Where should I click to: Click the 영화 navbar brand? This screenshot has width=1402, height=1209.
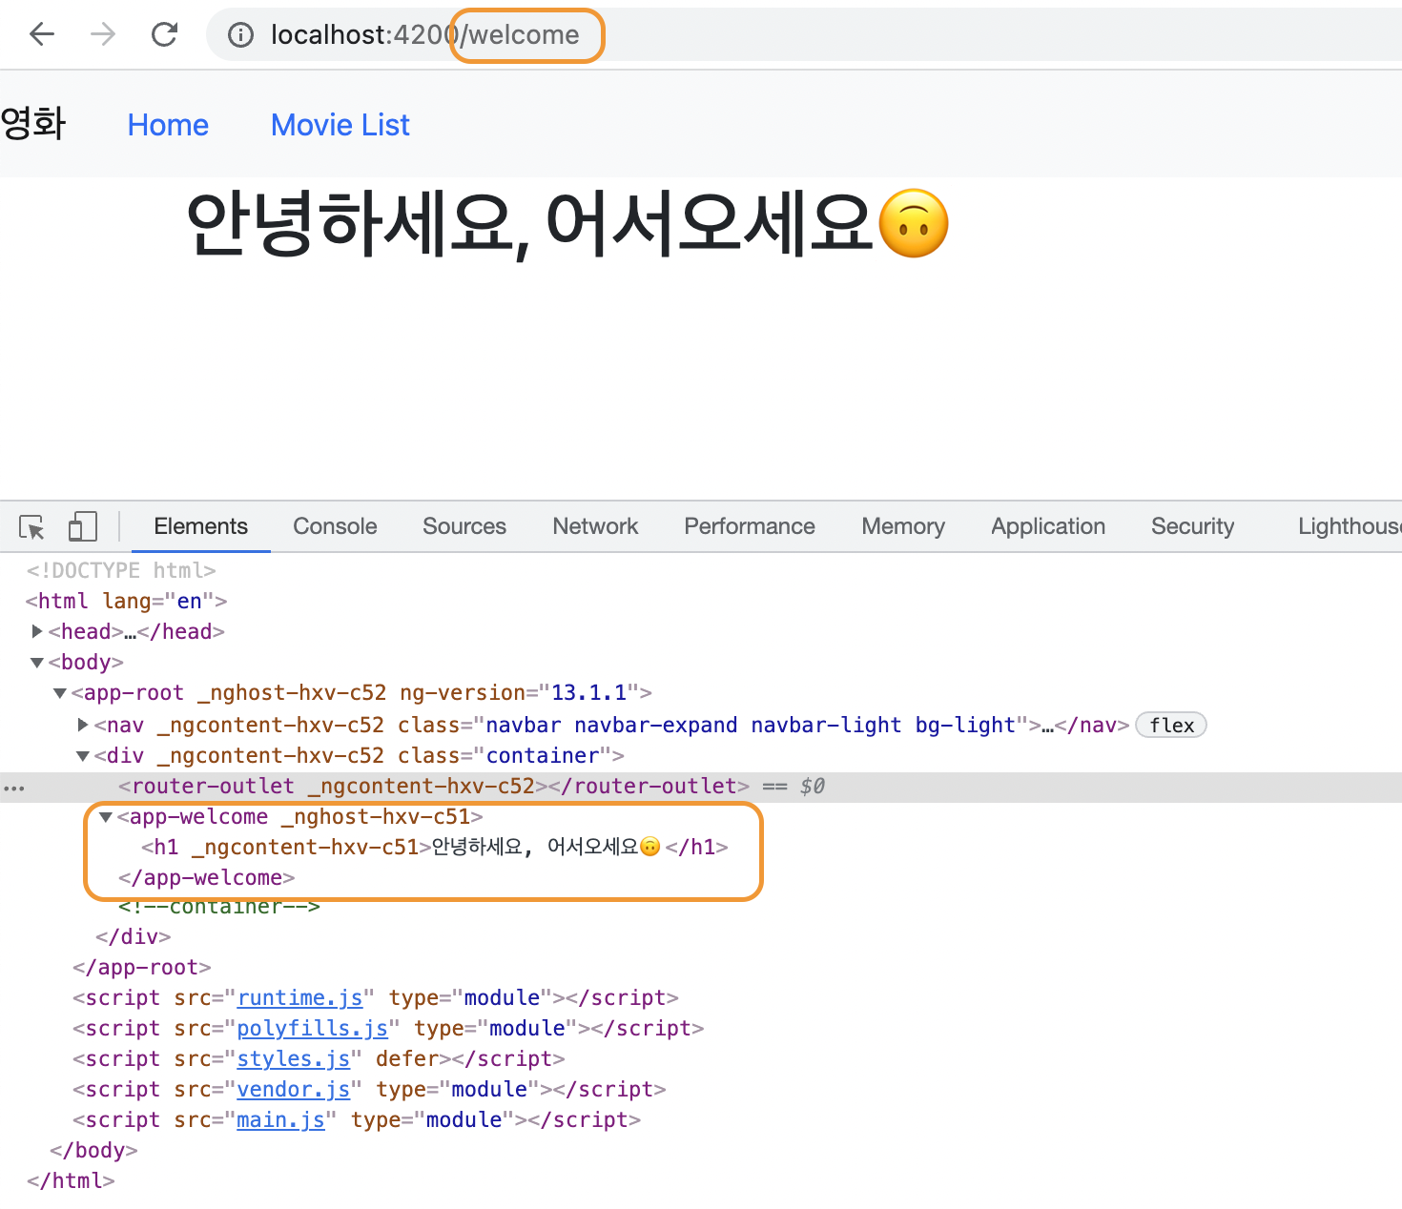(33, 124)
